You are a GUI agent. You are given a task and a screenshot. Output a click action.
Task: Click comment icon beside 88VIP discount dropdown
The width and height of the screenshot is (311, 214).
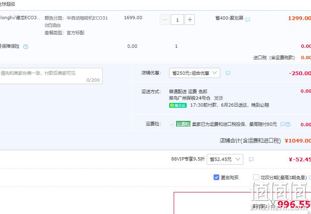click(251, 159)
